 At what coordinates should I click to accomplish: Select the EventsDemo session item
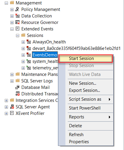pos(45,55)
